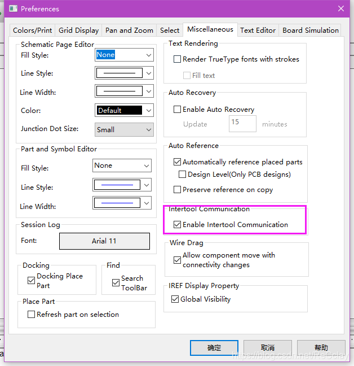Enable Render TrueType fonts with strokes
The height and width of the screenshot is (366, 354).
177,59
